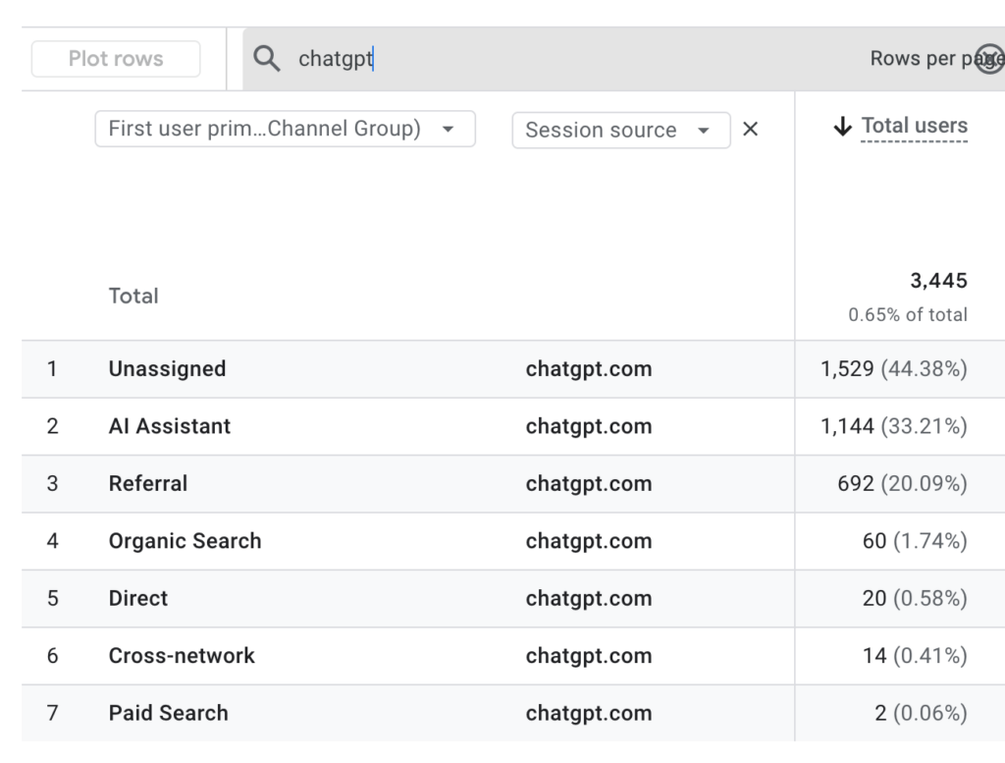Select the AI Assistant row label
1005x763 pixels.
169,426
